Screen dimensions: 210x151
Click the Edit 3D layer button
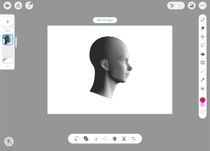(x=105, y=20)
